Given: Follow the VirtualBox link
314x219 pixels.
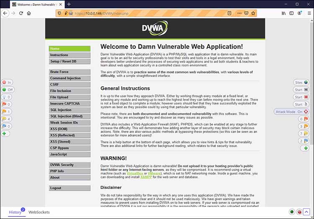Looking at the screenshot, I should click(135, 173).
